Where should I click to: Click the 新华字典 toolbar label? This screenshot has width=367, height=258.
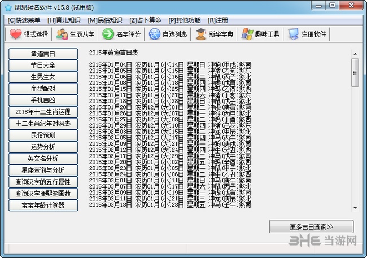221,34
